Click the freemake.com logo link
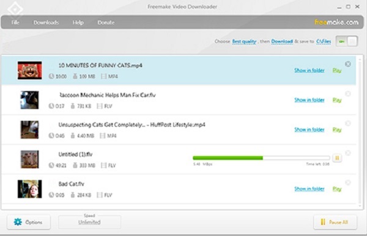 tap(336, 22)
